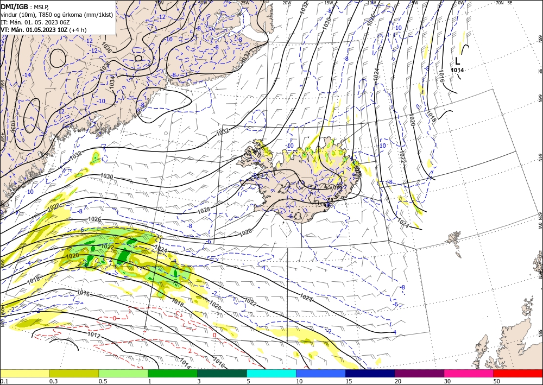Choose the dark green 3 mm legend swatch
Screen dimensions: 543x385
222,373
